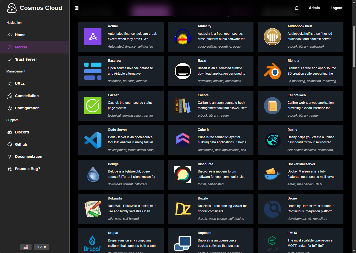This screenshot has height=253, width=356.
Task: Click the Discourse speech bubble logo
Action: (x=183, y=175)
